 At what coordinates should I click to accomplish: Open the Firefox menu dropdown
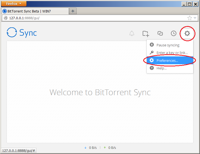14,4
